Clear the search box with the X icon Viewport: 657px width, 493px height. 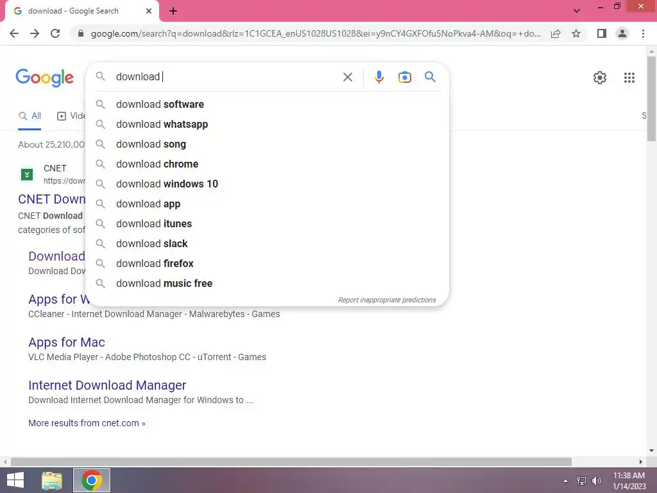click(x=347, y=77)
